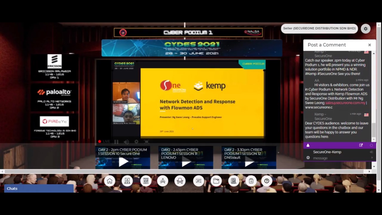
Task: Click the chat panel scroll down arrow
Action: pyautogui.click(x=374, y=139)
